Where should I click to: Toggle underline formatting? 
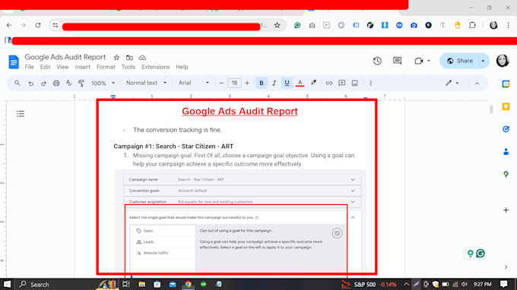(287, 83)
